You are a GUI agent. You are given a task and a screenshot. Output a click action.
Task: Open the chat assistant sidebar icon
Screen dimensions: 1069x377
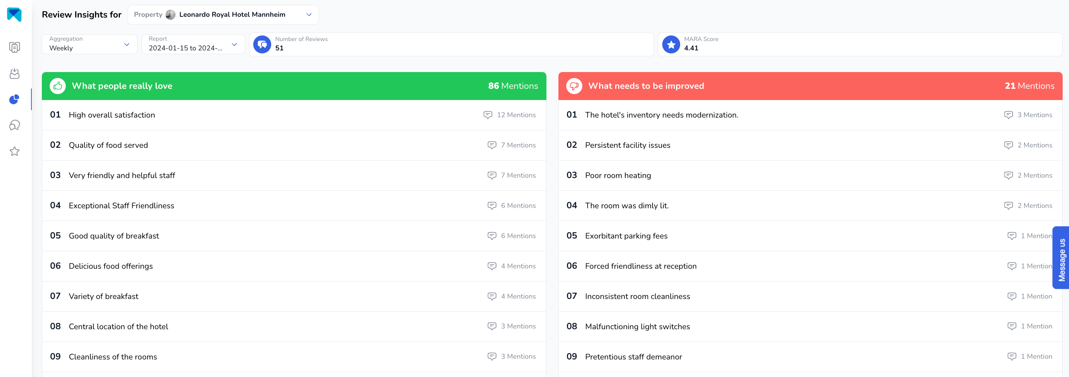pos(15,125)
